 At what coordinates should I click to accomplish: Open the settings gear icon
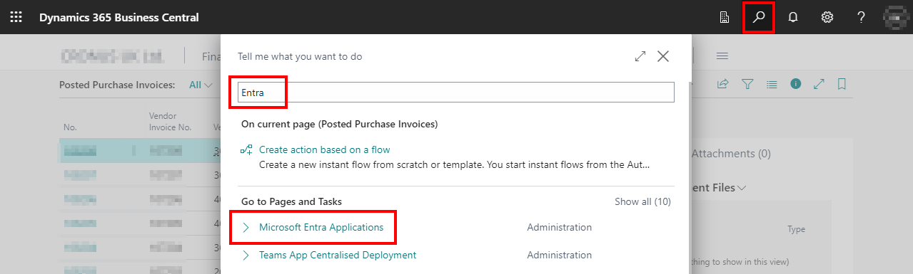click(827, 17)
